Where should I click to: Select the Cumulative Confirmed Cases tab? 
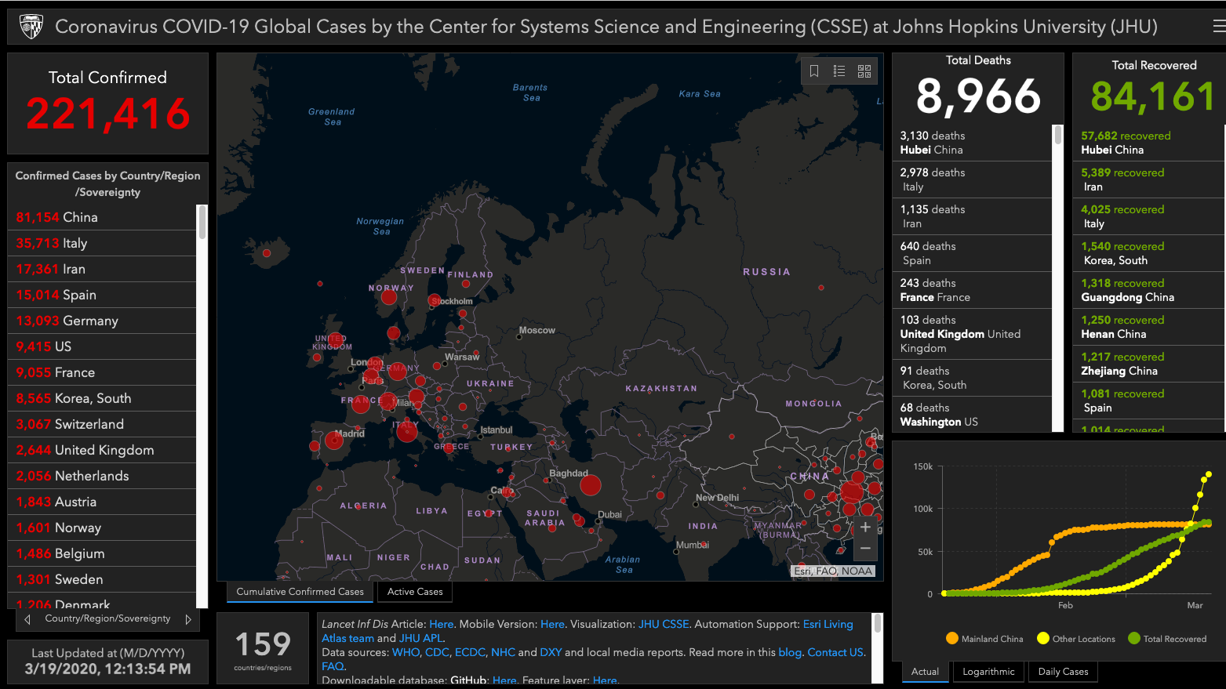tap(299, 591)
